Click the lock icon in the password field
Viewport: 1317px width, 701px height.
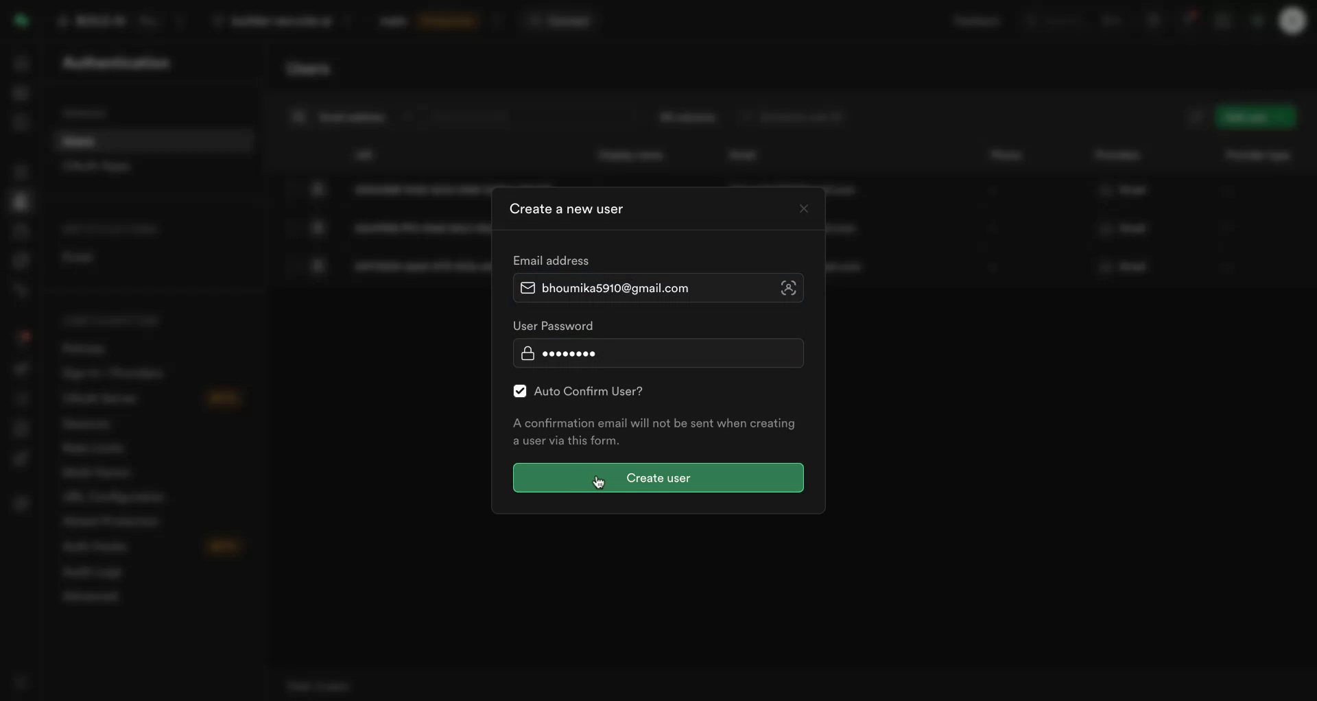coord(527,353)
